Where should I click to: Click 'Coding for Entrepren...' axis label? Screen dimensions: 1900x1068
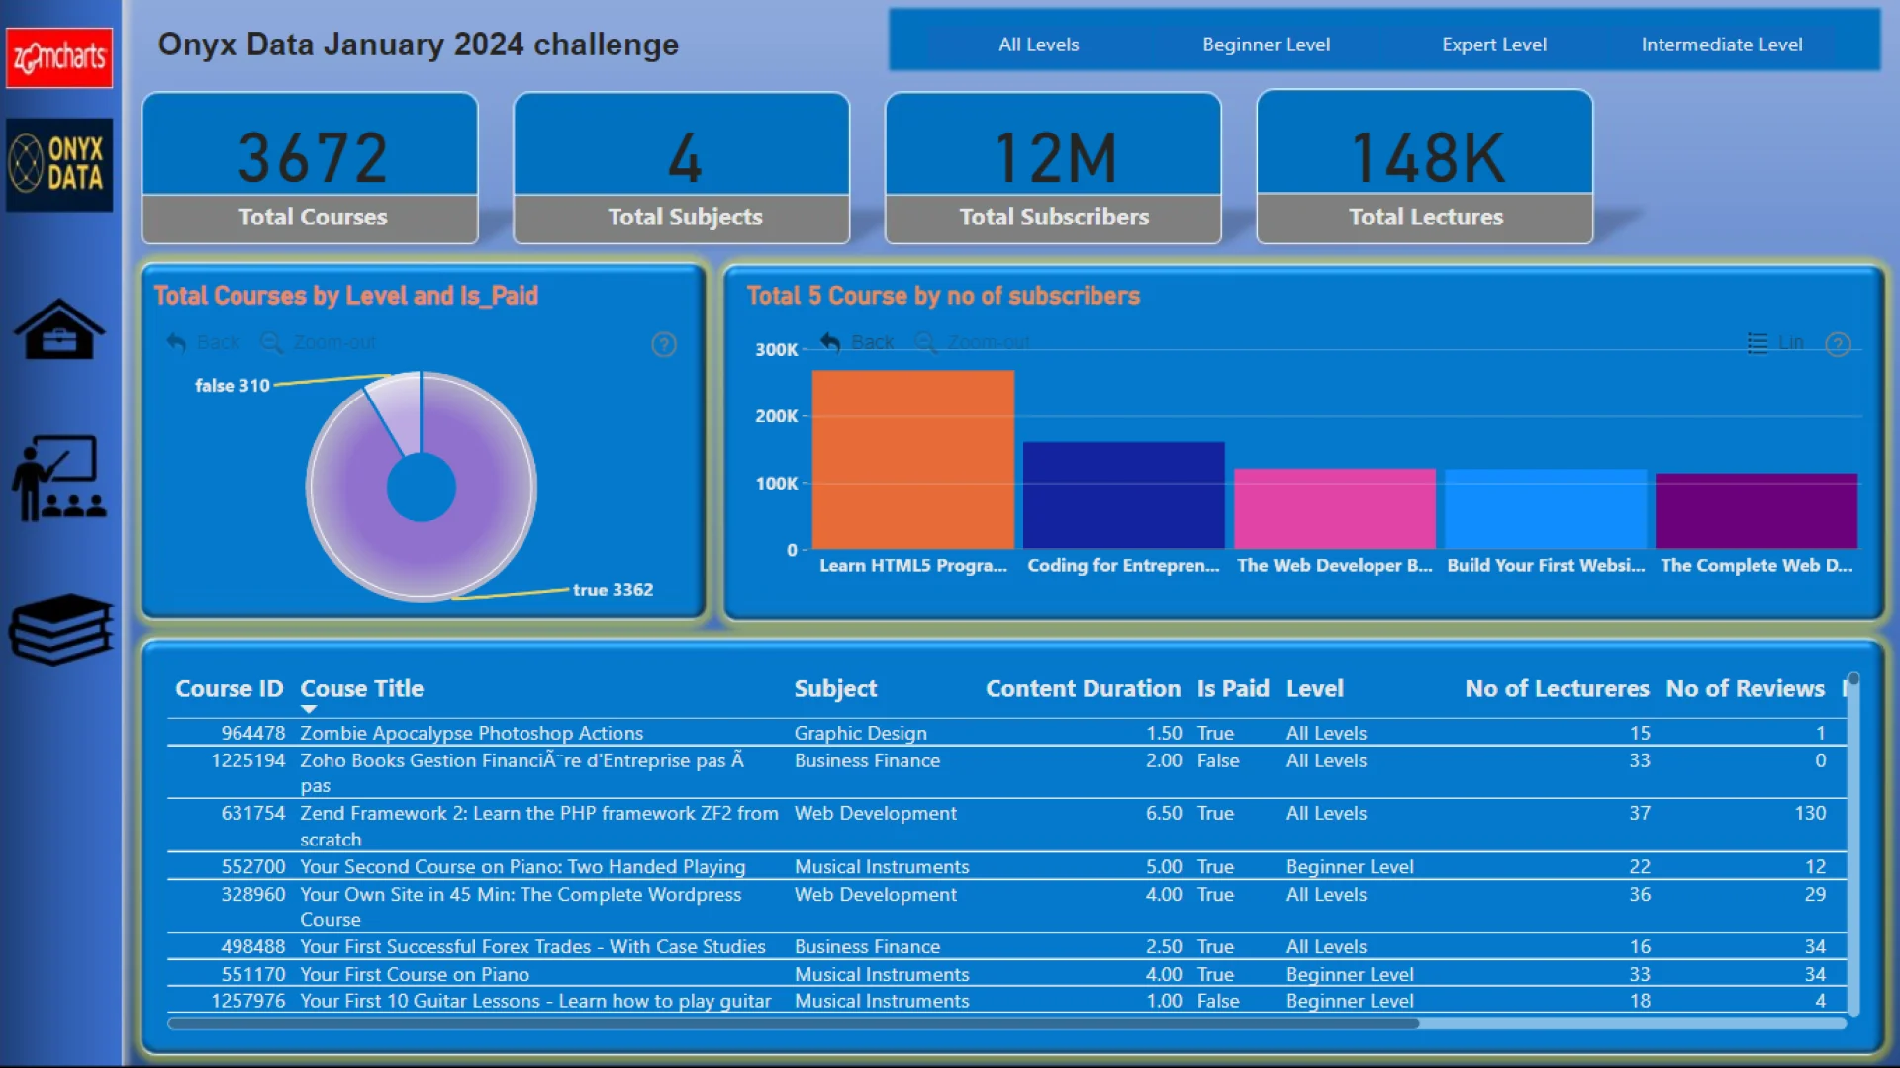pos(1123,565)
